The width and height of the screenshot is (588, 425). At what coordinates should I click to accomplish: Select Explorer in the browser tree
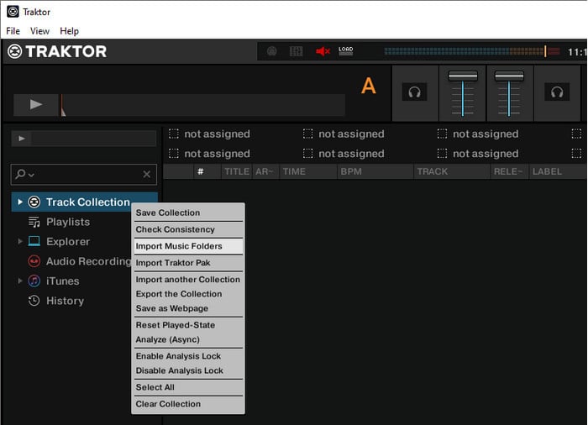[x=68, y=242]
